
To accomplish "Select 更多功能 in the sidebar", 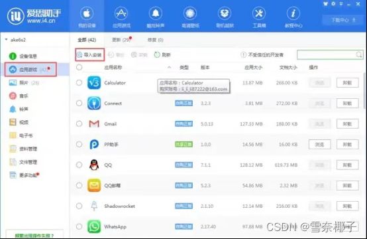I will (x=24, y=175).
